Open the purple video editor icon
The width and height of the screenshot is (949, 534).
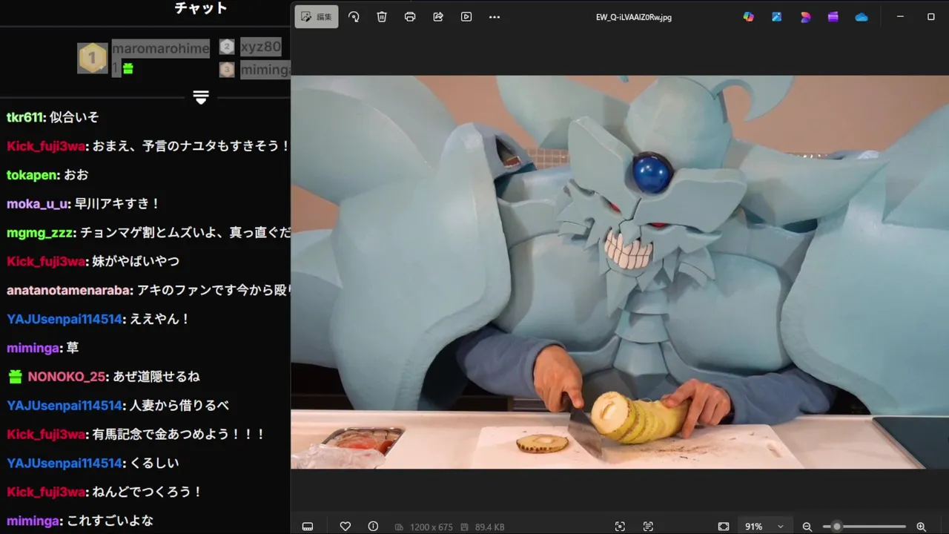(833, 16)
